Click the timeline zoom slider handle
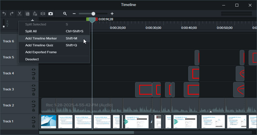Image resolution: width=257 pixels, height=135 pixels. click(x=93, y=14)
